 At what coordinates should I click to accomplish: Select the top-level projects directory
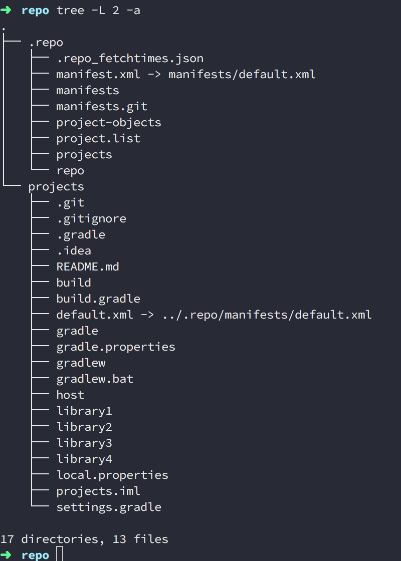point(56,187)
